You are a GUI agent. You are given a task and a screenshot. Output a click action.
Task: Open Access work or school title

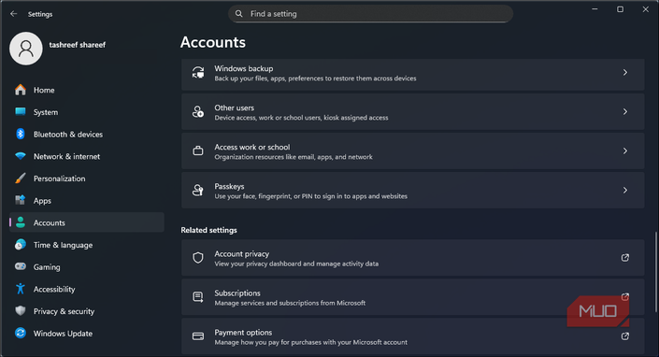[x=252, y=147]
